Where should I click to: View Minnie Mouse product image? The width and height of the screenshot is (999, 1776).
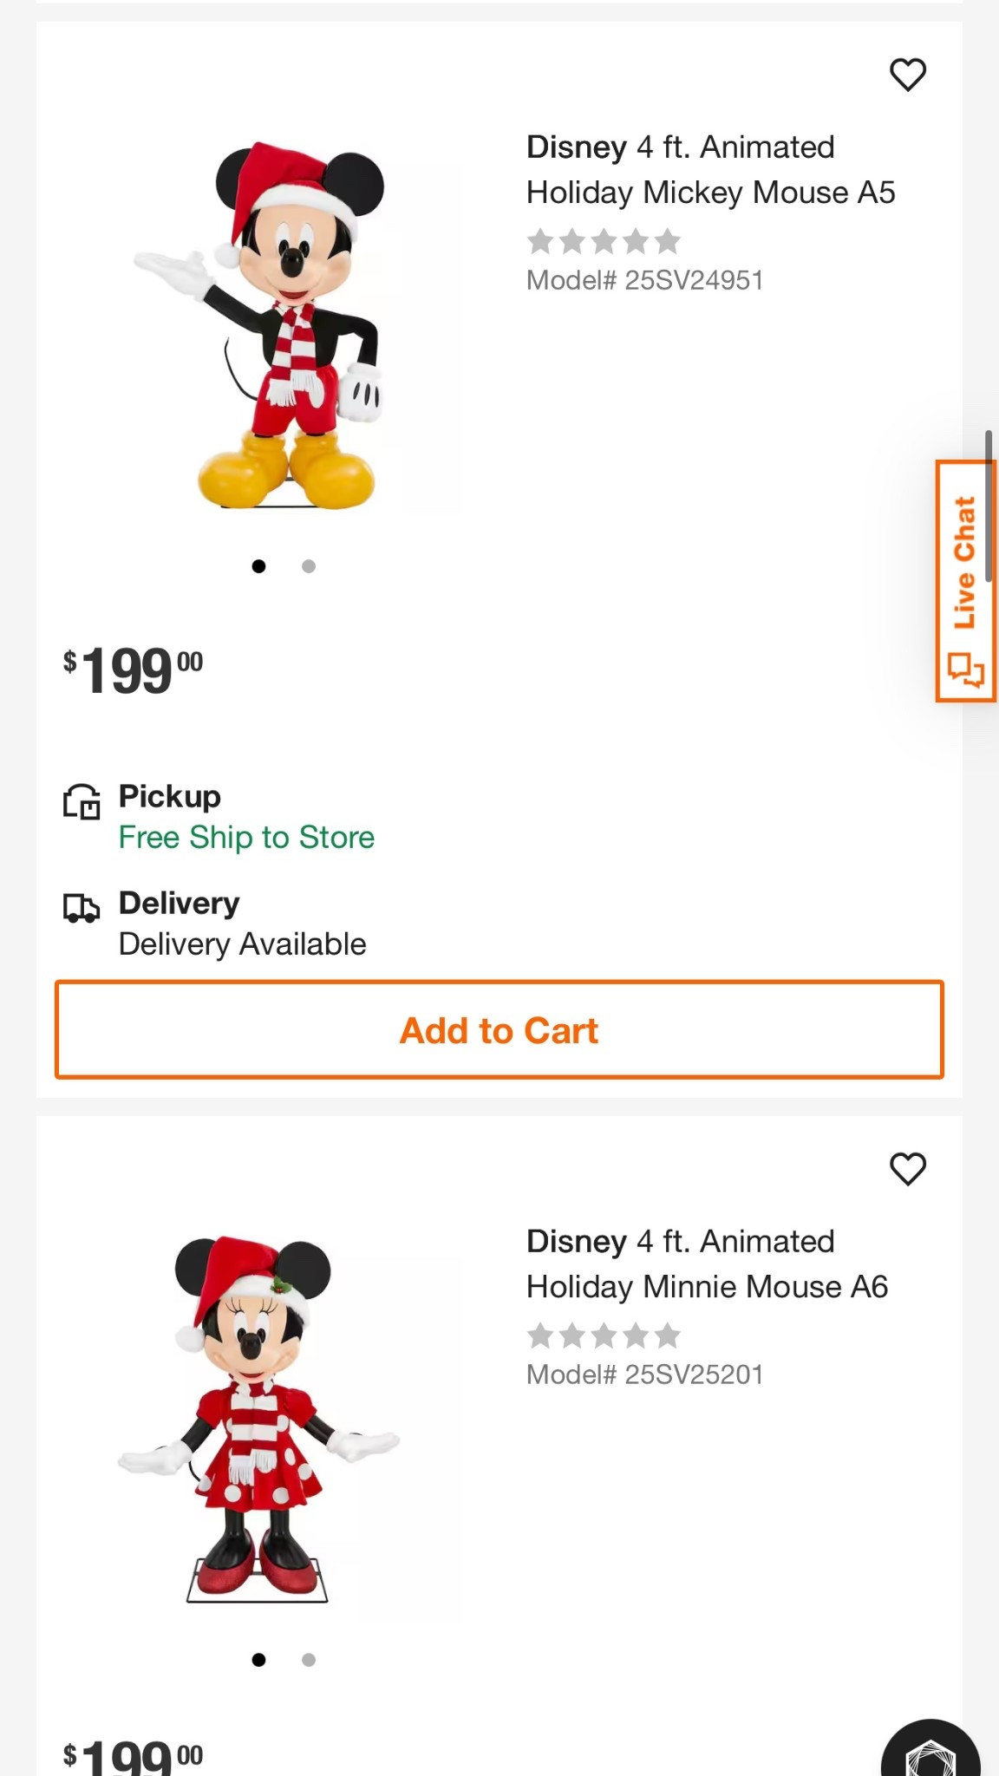tap(258, 1418)
